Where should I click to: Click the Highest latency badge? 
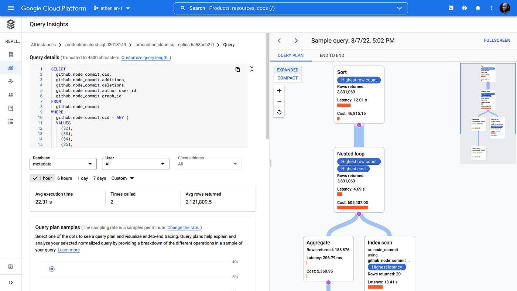(x=387, y=267)
